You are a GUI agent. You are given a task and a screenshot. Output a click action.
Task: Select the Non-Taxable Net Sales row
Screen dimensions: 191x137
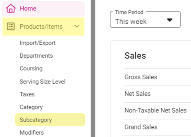(158, 111)
